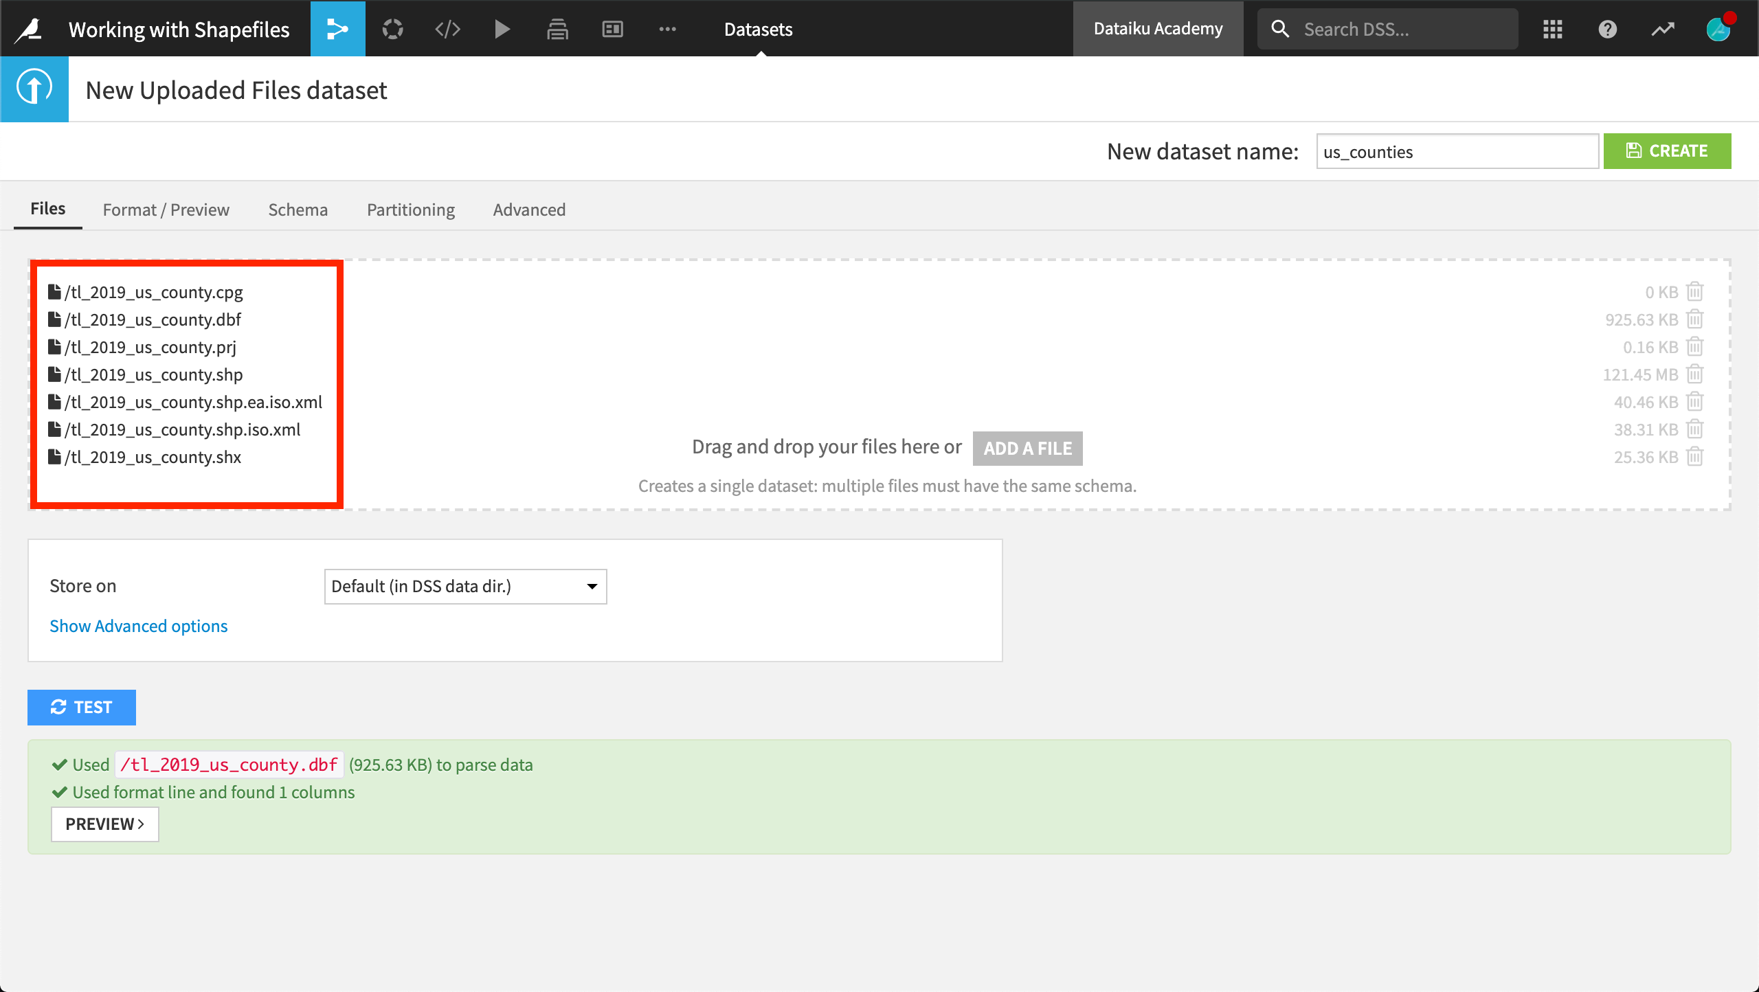
Task: Click ADD A FILE button to upload
Action: coord(1026,446)
